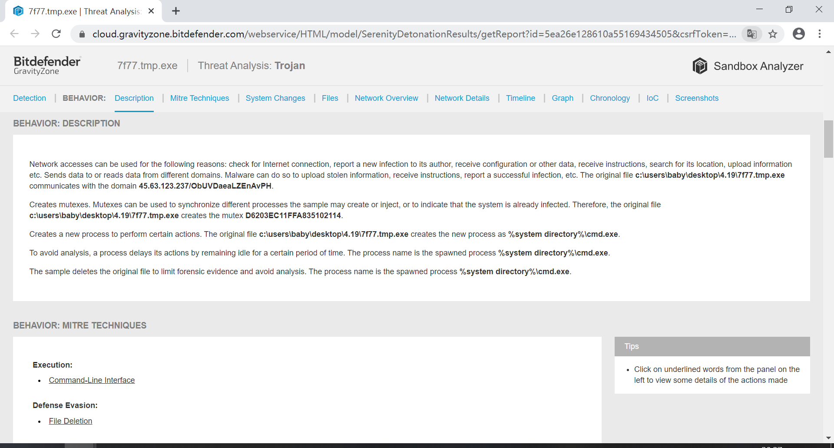Minimize the browser window

759,9
